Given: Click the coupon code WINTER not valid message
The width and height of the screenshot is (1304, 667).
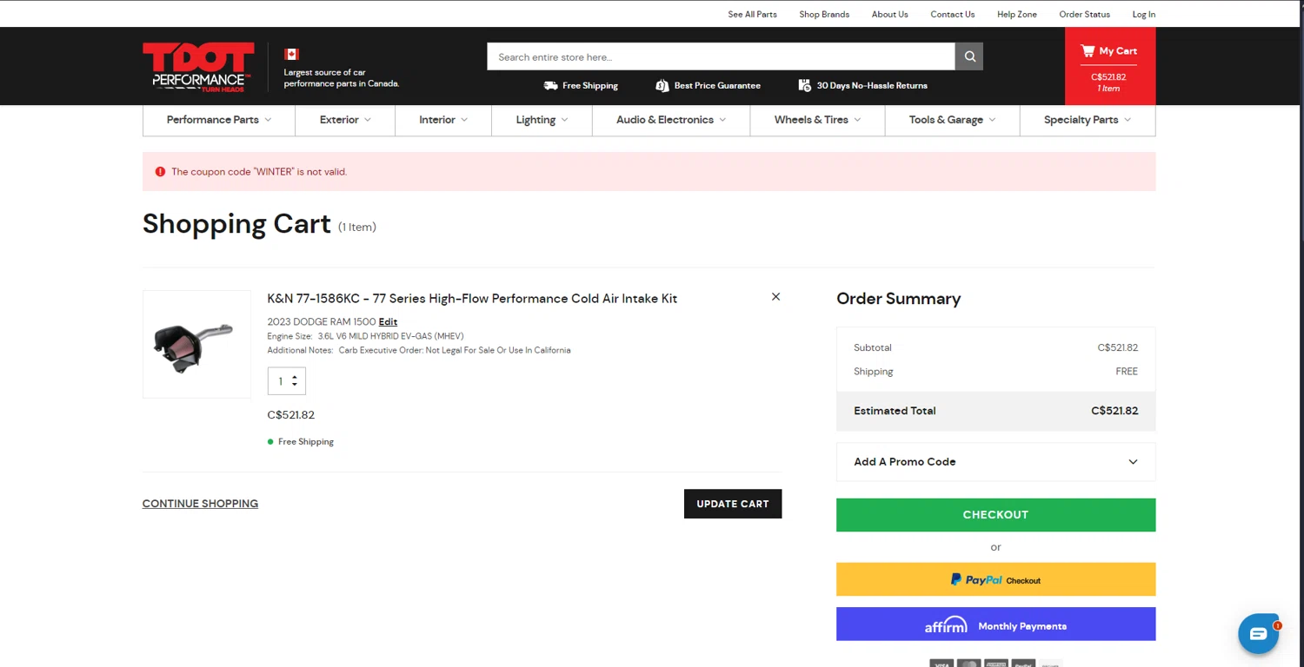Looking at the screenshot, I should coord(259,172).
